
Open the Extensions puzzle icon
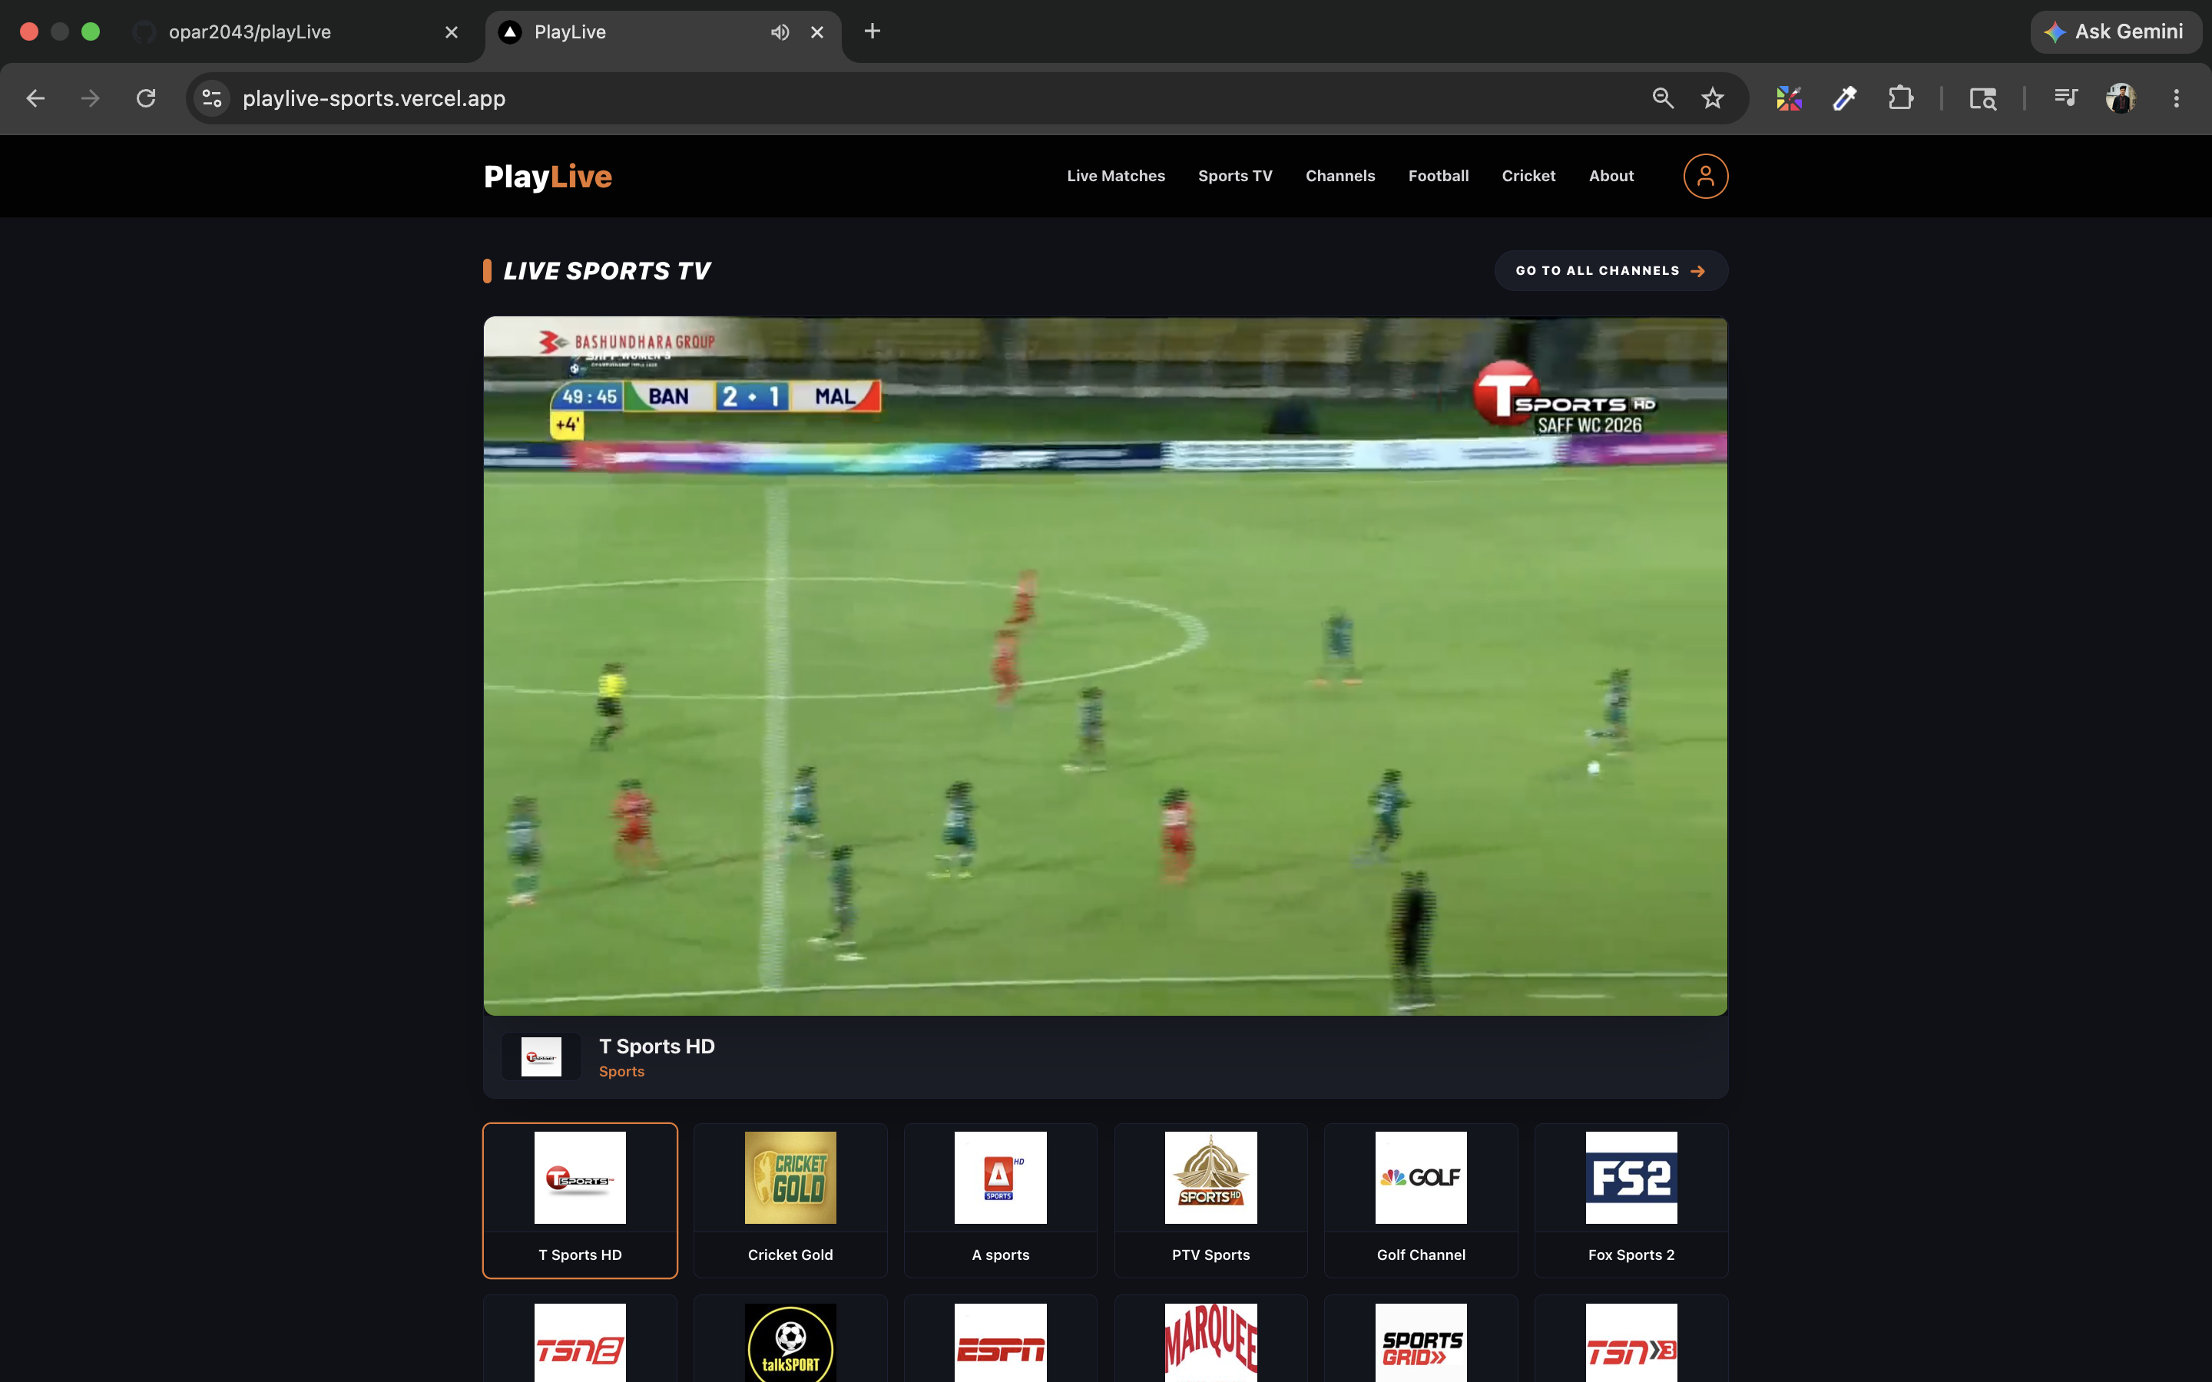1900,98
